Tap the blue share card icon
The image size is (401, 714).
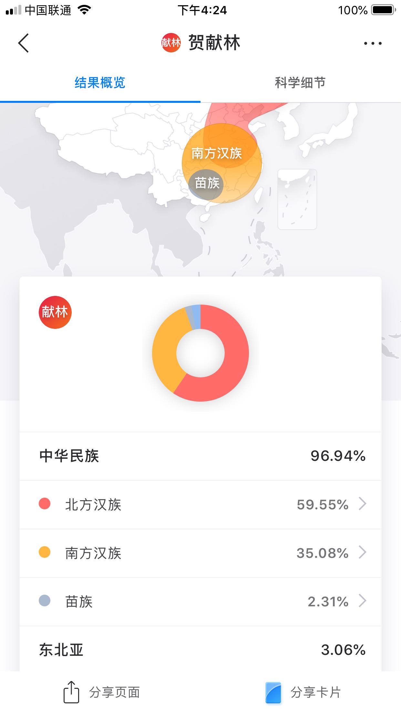[273, 692]
